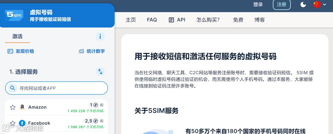
Task: Open the China flag language selector
Action: 317,4
